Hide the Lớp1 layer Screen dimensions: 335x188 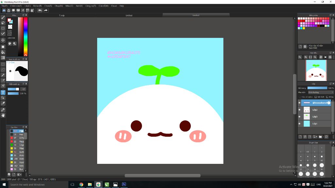(300, 124)
